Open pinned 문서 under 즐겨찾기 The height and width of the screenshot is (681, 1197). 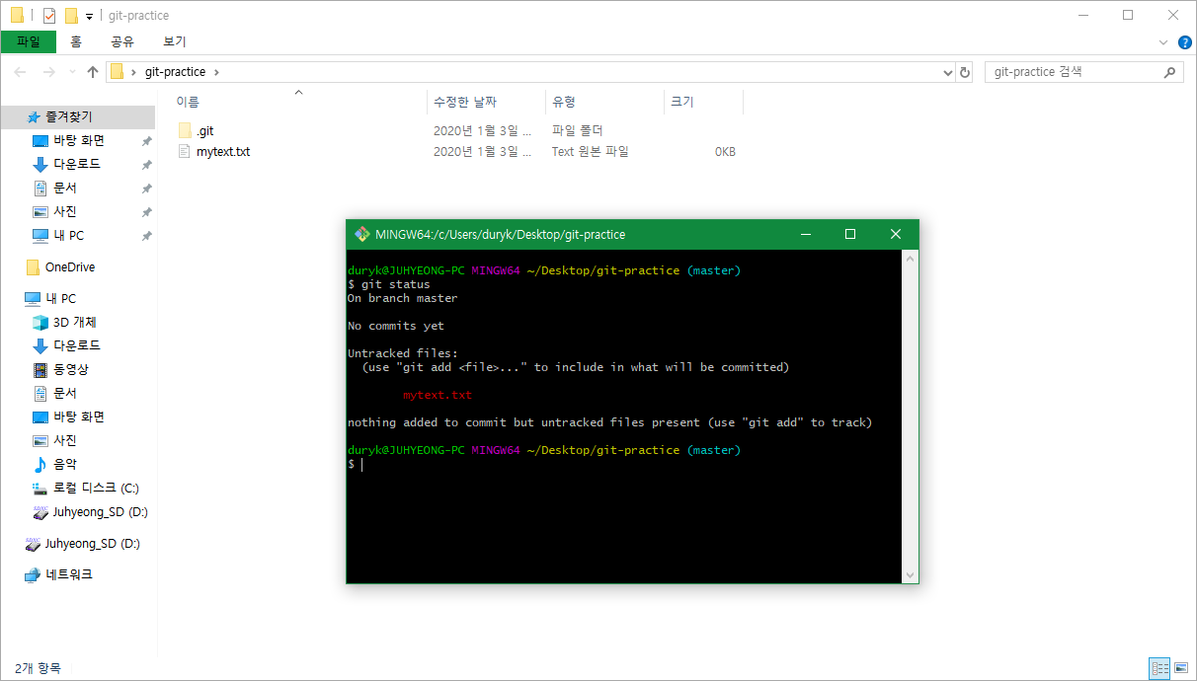coord(65,188)
